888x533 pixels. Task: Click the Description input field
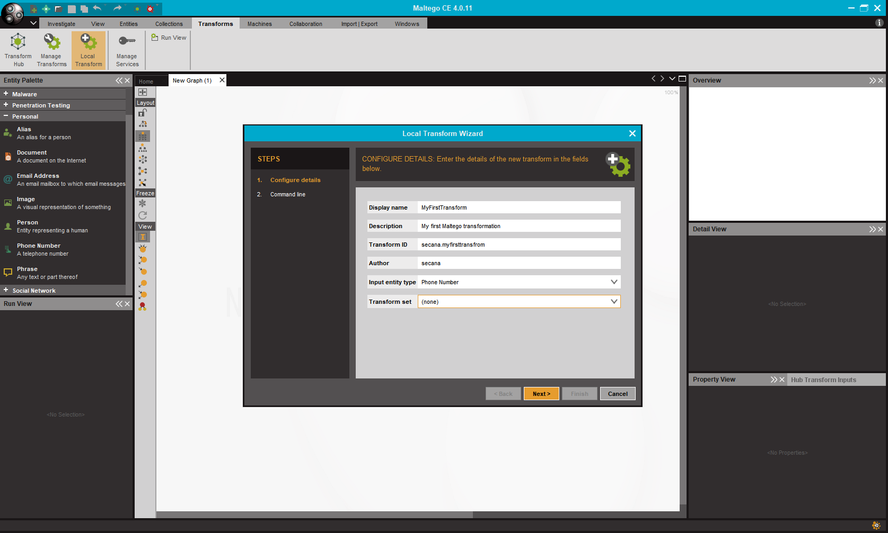[x=519, y=226]
